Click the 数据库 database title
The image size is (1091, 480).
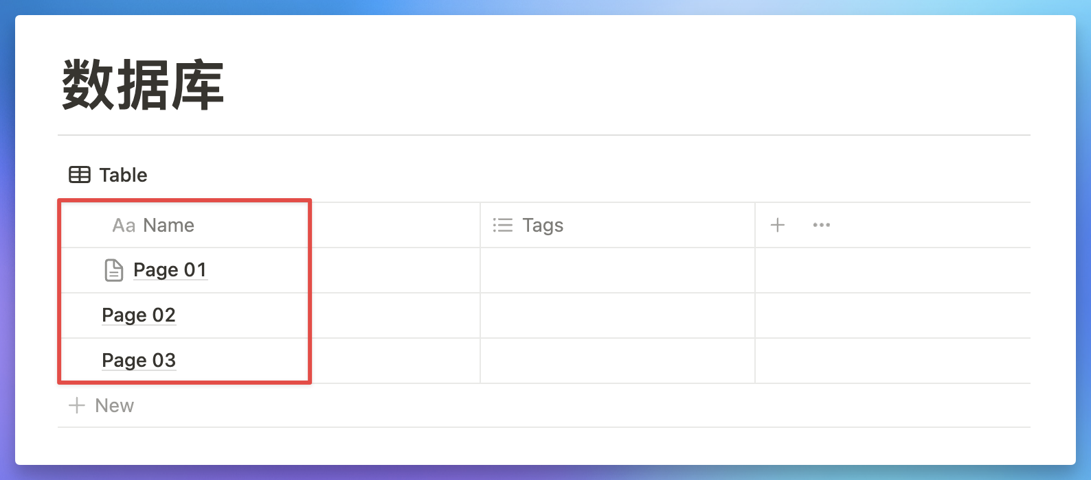[143, 85]
